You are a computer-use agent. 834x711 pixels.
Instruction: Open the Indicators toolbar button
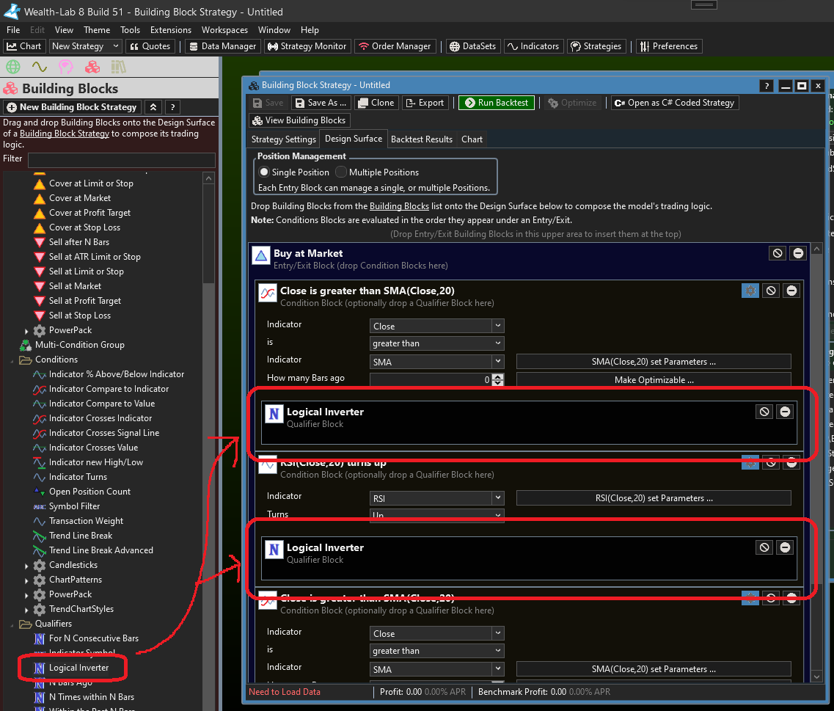[533, 46]
